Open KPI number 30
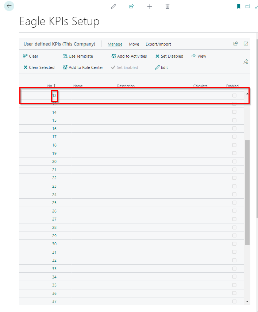This screenshot has width=258, height=312. (x=54, y=244)
